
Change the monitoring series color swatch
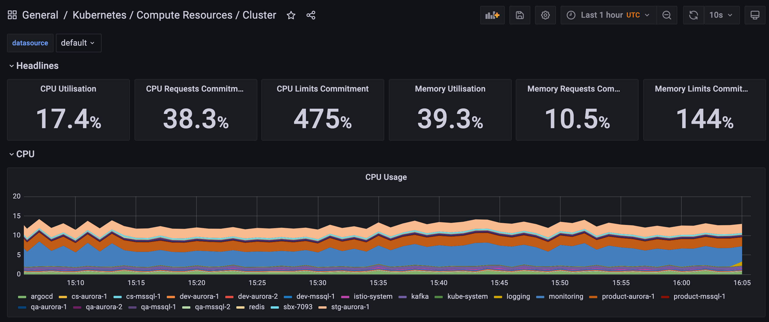tap(540, 297)
